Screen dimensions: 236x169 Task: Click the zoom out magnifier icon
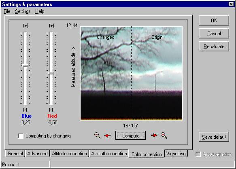pyautogui.click(x=98, y=135)
